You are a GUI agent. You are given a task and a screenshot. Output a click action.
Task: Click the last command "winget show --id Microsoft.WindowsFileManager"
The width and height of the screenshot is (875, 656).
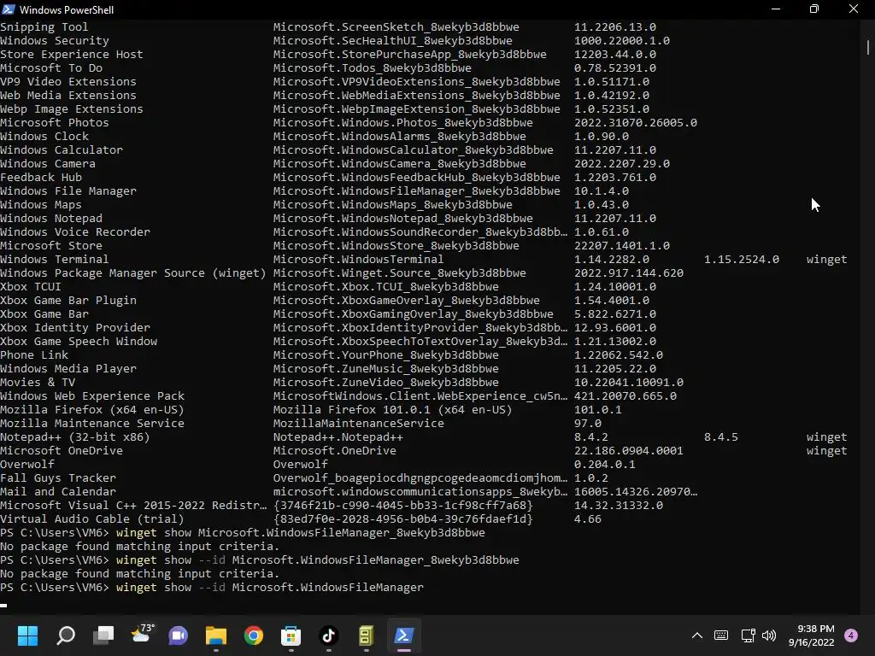tap(269, 588)
